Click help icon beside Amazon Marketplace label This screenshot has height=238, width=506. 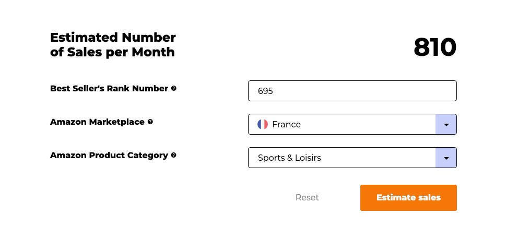pos(150,122)
